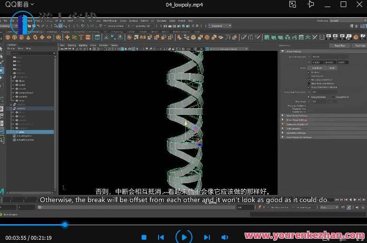Open the Symmetry Off dropdown in status line
367x243 pixels.
[x=143, y=26]
